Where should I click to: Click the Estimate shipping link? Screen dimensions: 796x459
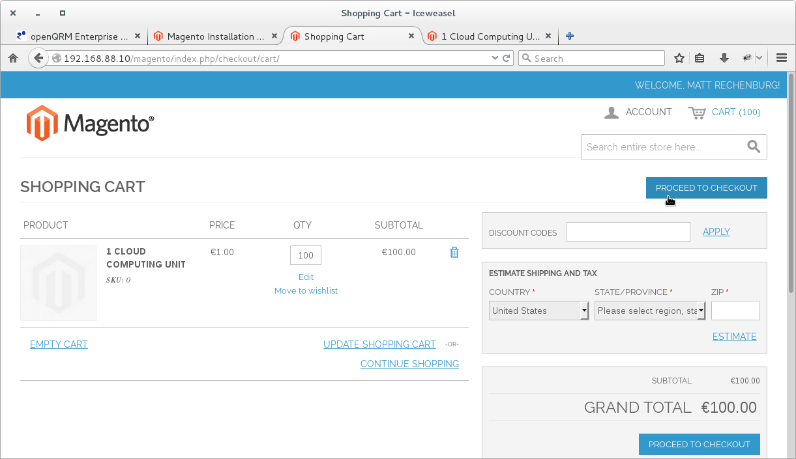pos(734,337)
